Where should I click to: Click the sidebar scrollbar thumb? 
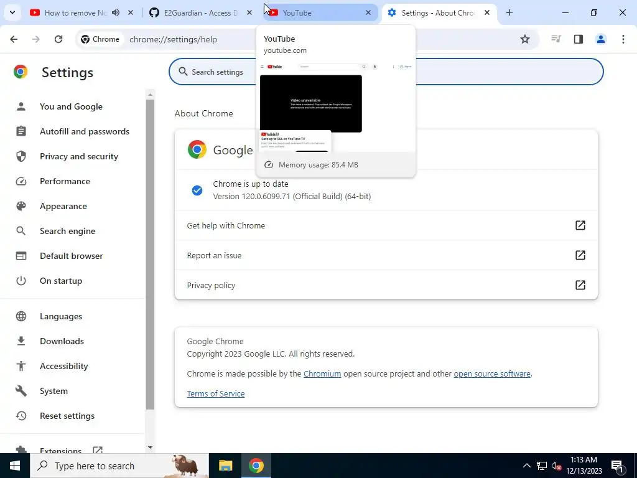point(151,254)
